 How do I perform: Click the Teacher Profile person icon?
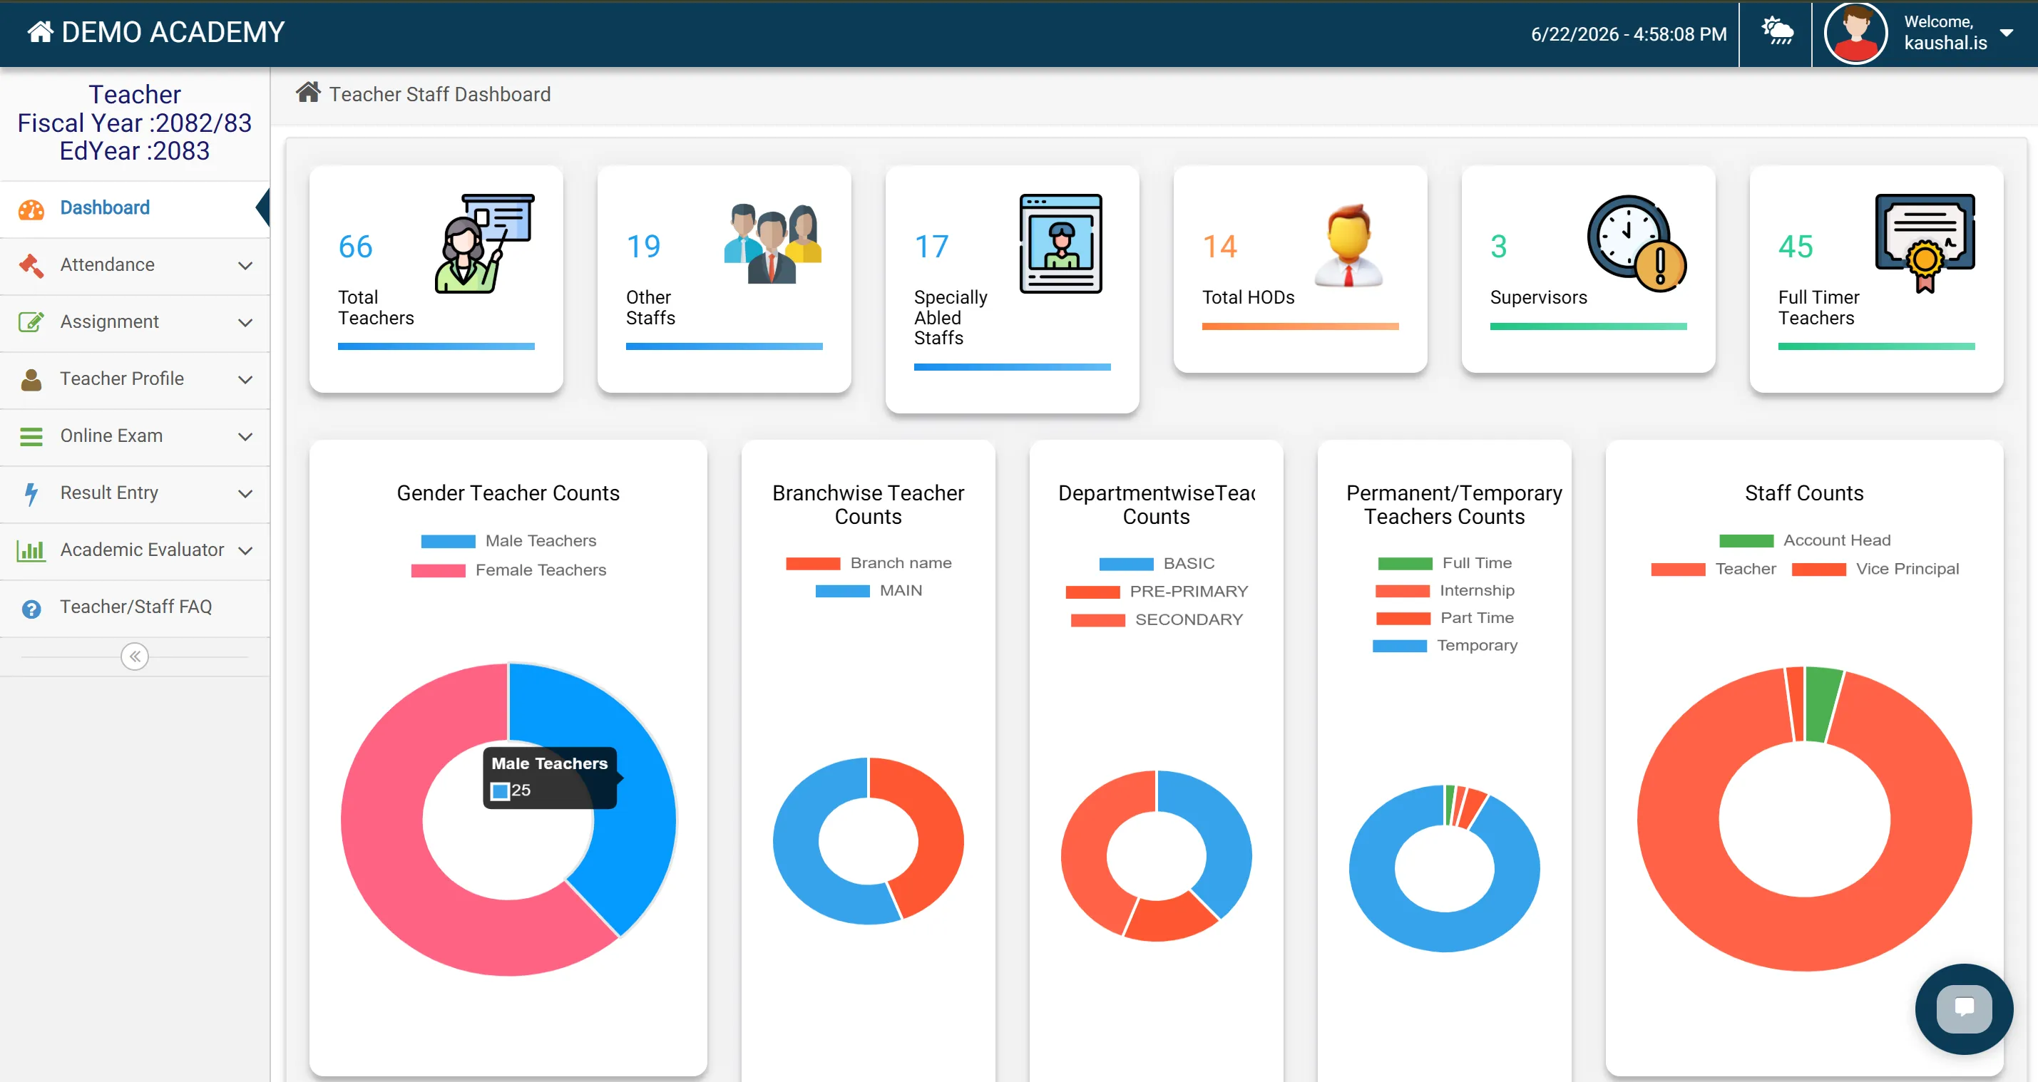31,380
